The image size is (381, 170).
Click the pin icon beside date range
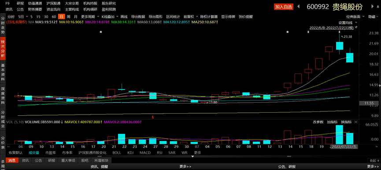356,27
